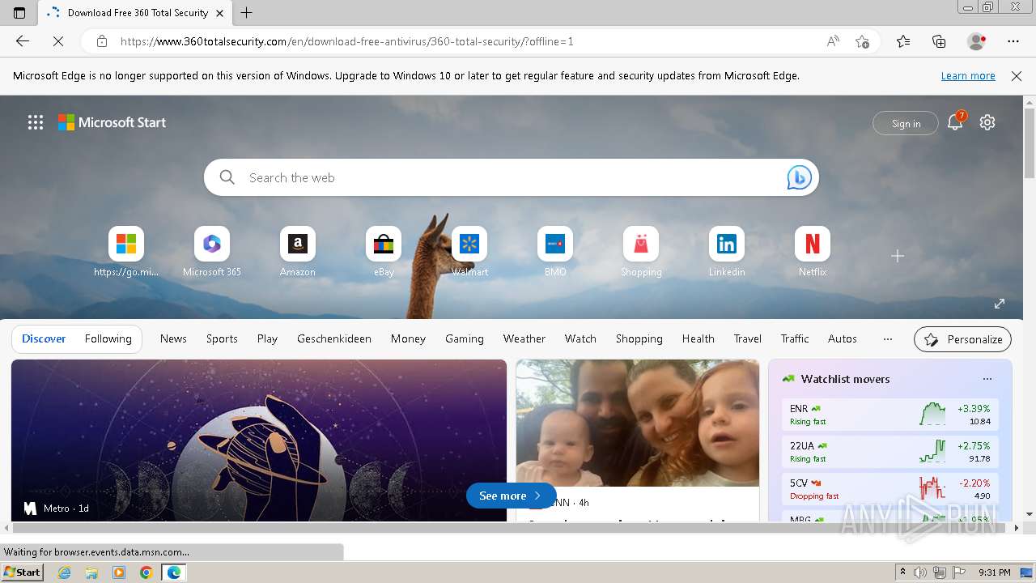Launch Chrome from the taskbar

click(146, 572)
